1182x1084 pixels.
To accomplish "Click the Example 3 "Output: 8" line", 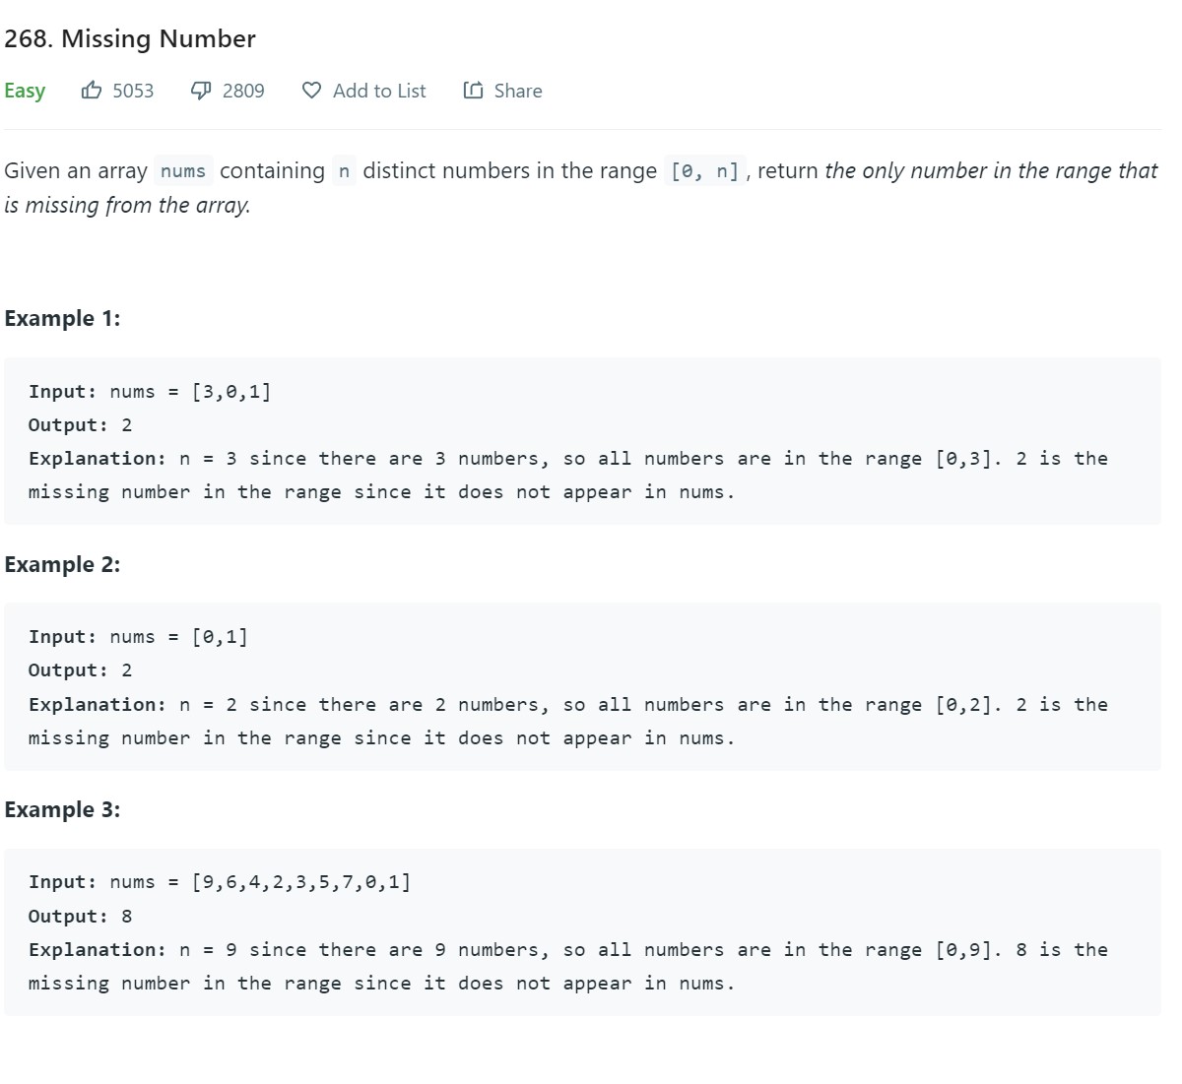I will point(80,917).
